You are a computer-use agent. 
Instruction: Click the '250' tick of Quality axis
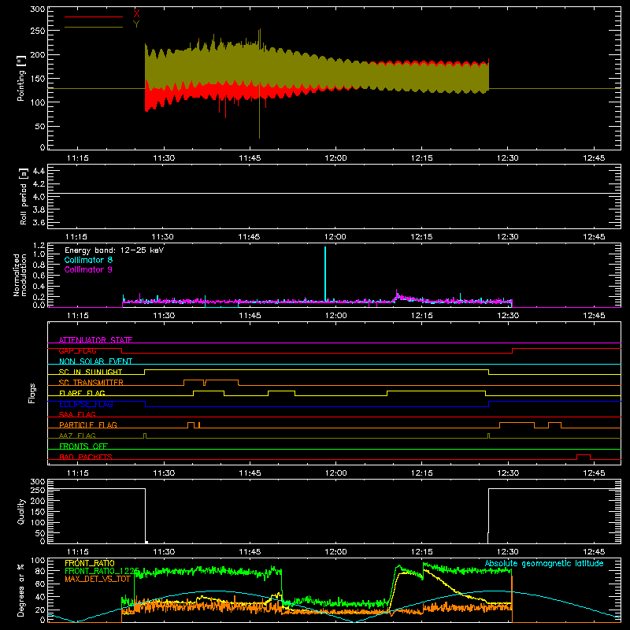38,490
